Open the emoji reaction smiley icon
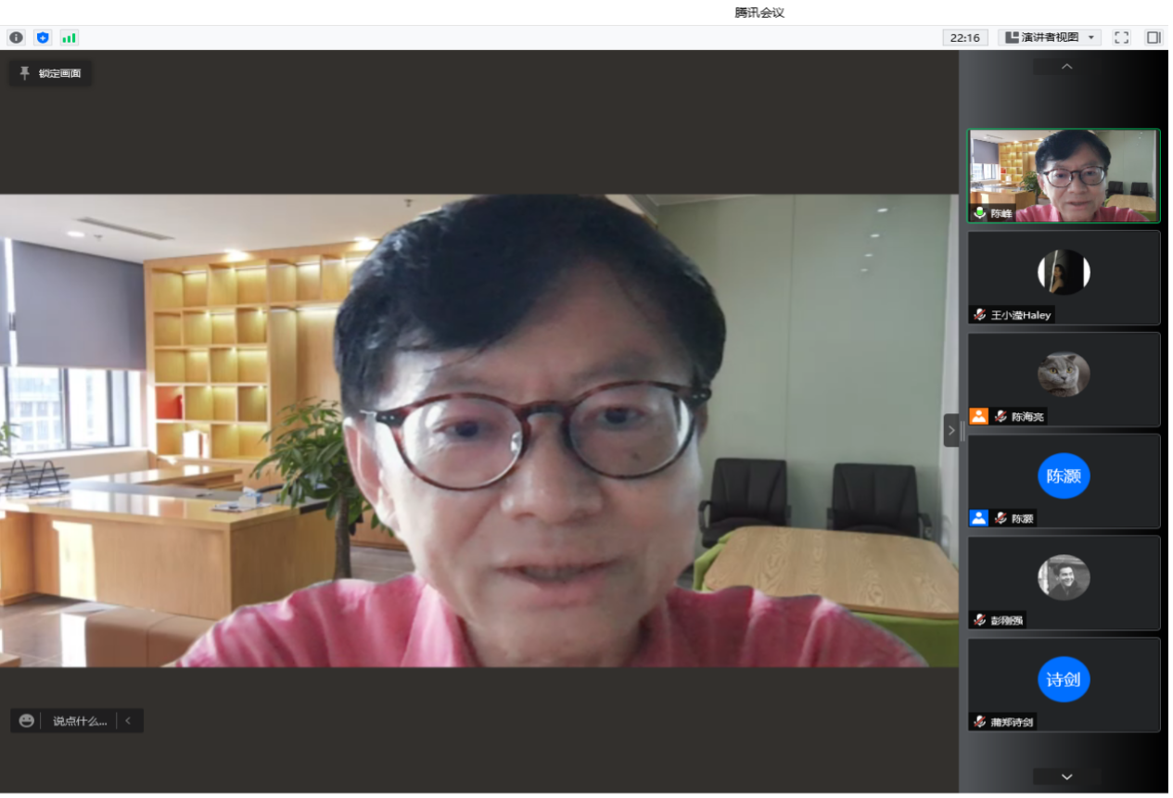 pyautogui.click(x=26, y=720)
